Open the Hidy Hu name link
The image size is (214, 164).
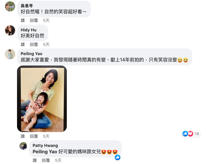(29, 30)
